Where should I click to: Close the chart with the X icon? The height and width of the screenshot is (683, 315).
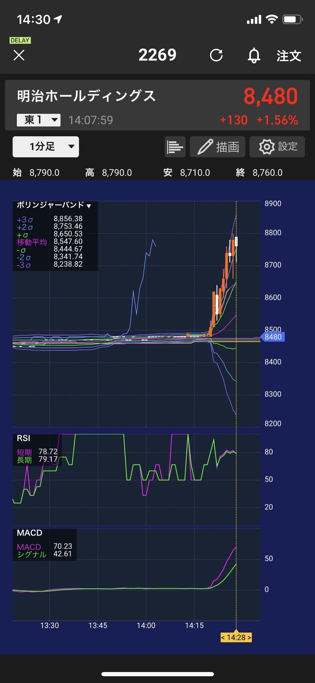point(19,55)
